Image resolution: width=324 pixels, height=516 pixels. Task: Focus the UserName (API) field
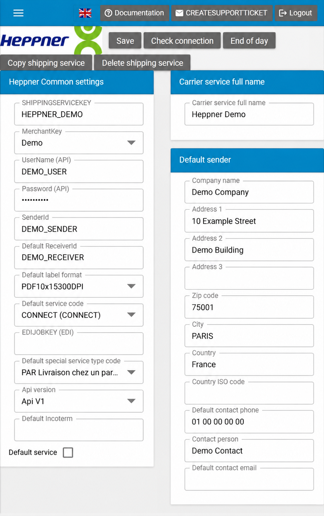79,172
